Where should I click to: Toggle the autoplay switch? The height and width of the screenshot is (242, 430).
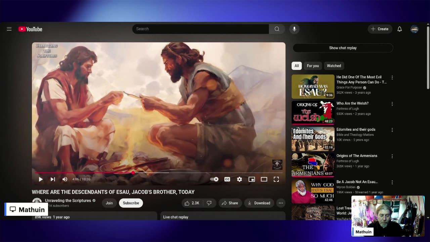214,179
